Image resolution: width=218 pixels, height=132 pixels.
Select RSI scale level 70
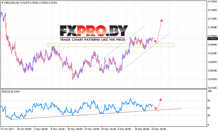pos(209,101)
